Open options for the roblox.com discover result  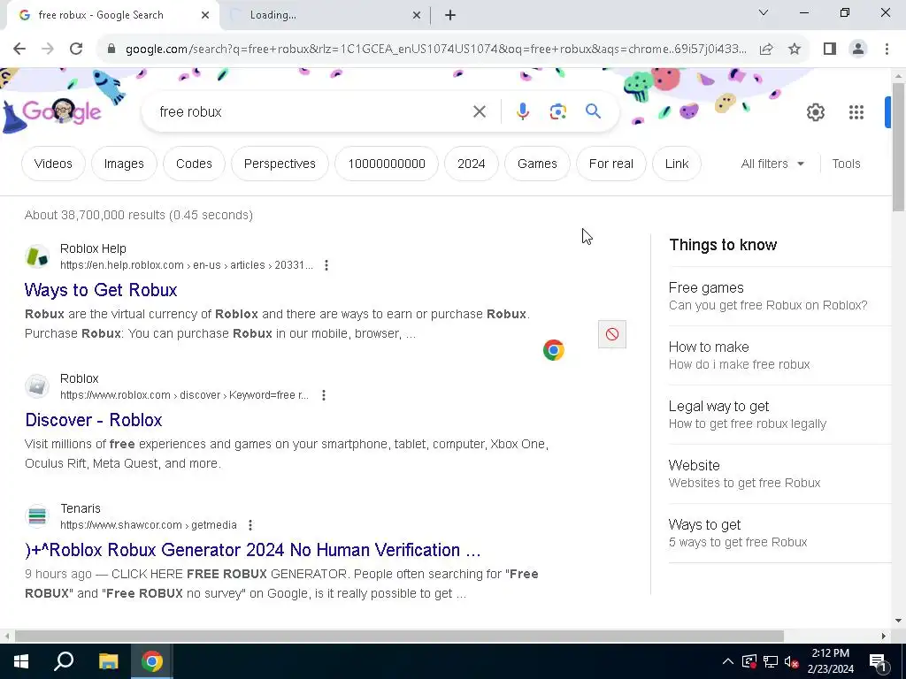[324, 395]
